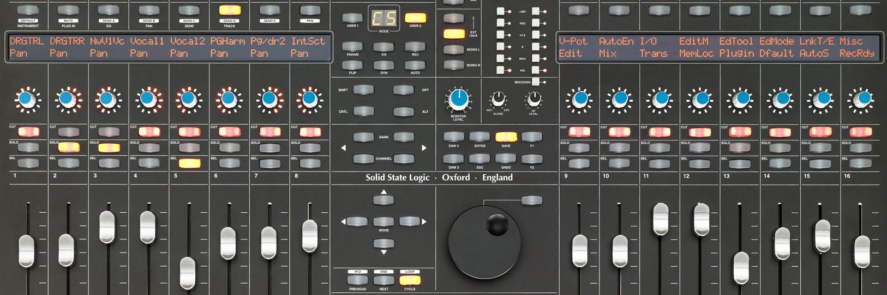Click the UNDO button
The image size is (887, 295).
pyautogui.click(x=506, y=159)
